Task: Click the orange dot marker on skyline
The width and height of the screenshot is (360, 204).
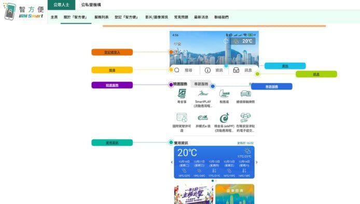Action: tap(171, 52)
